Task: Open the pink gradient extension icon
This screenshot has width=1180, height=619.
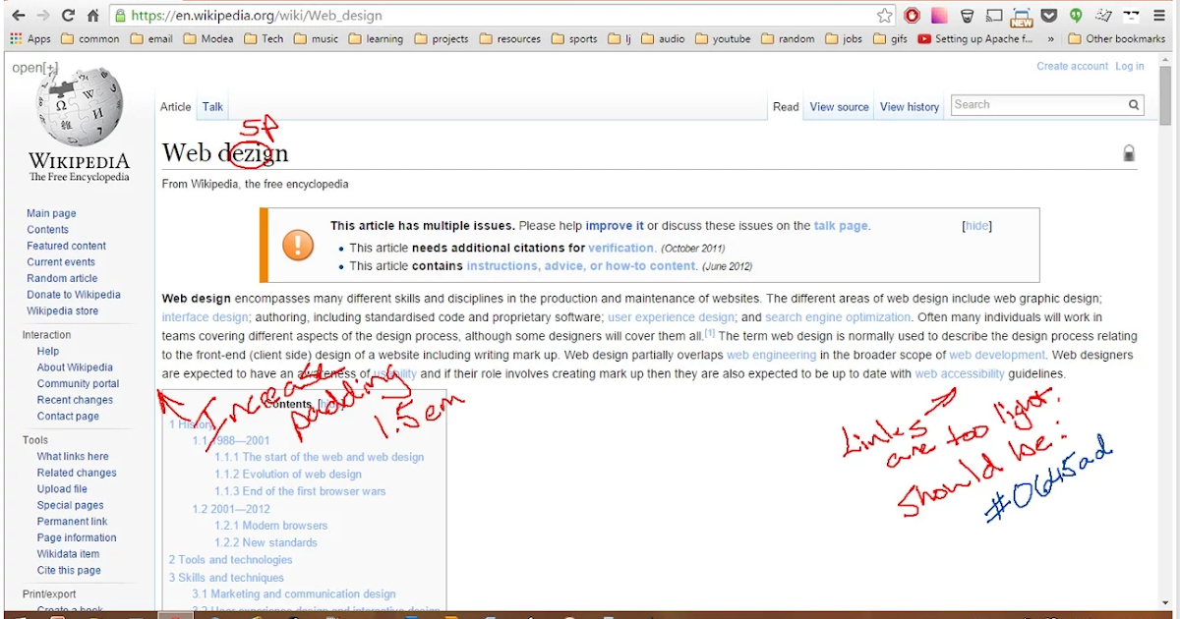Action: pos(940,15)
